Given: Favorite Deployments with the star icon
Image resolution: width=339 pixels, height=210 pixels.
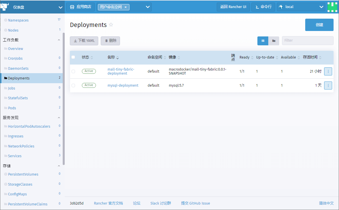Looking at the screenshot, I should (111, 25).
